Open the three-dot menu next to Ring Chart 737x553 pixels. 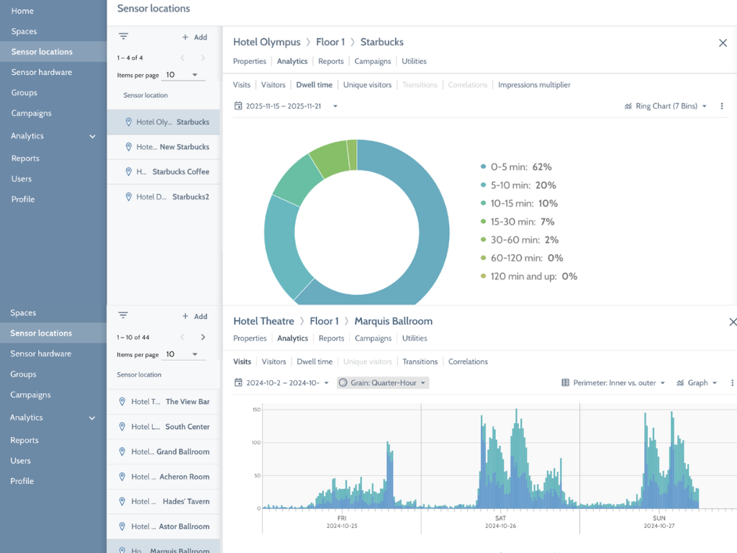click(x=722, y=107)
